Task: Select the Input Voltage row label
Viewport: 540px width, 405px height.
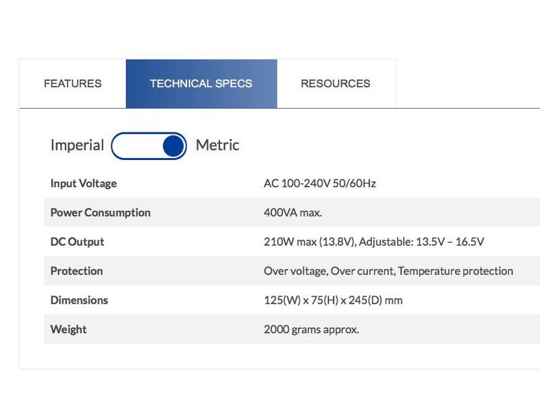Action: coord(82,183)
